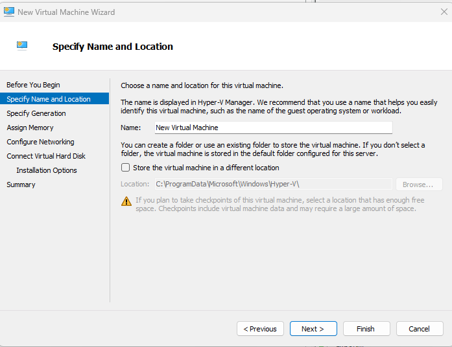
Task: Open the Specify Generation step
Action: [x=36, y=113]
